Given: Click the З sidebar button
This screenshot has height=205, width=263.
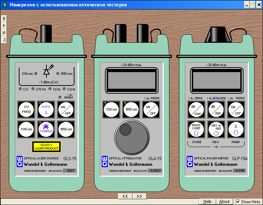Looking at the screenshot, I should tap(4, 40).
